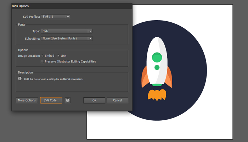Click the Description hint text
Viewport: 248px width, 142px height.
tap(53, 79)
